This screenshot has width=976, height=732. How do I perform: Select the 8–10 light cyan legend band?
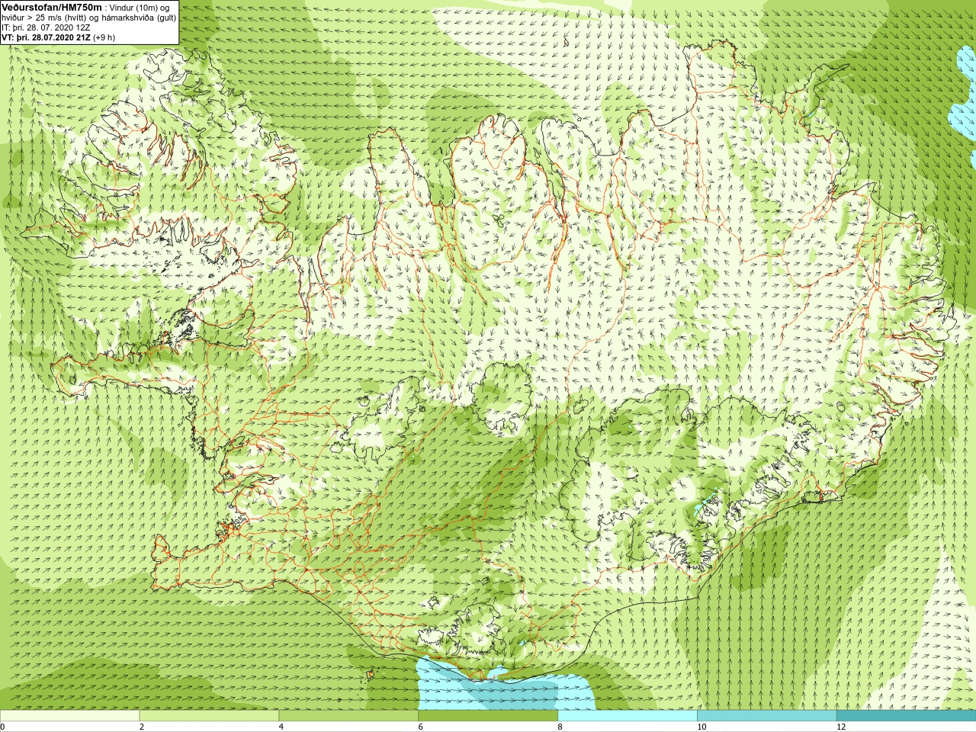click(627, 716)
